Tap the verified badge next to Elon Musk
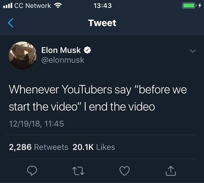 point(87,50)
